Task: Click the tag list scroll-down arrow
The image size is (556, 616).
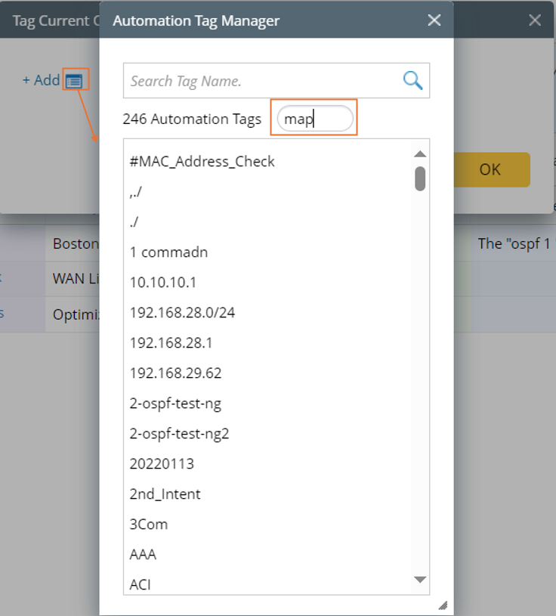Action: click(421, 580)
